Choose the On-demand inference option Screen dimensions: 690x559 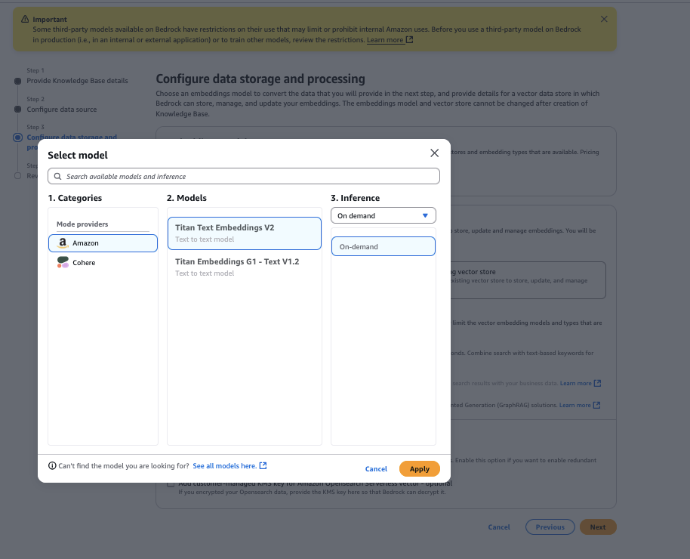[384, 247]
